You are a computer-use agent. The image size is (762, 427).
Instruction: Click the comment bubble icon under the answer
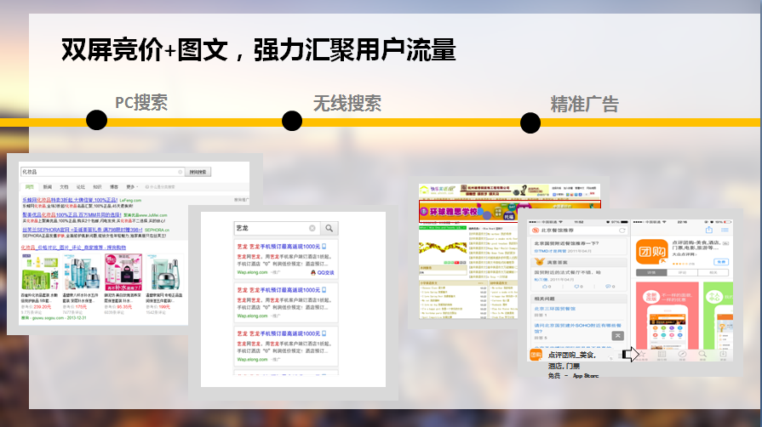pyautogui.click(x=610, y=287)
